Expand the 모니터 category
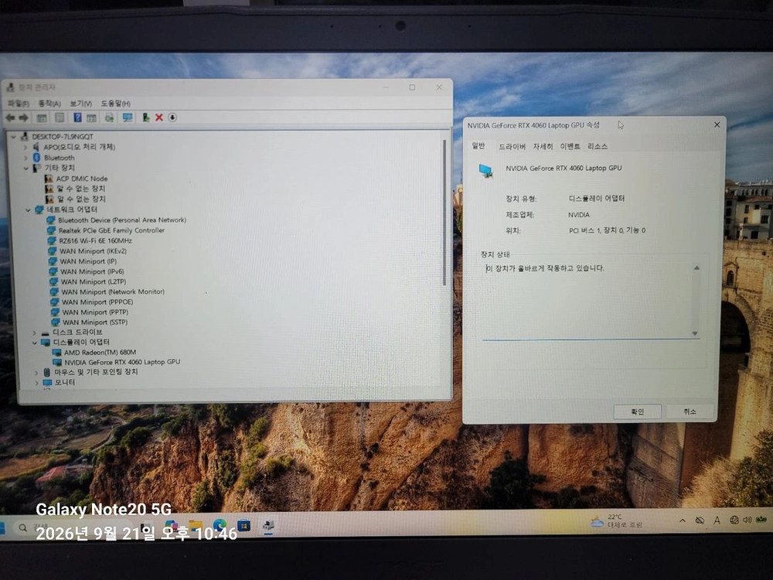The image size is (773, 580). (36, 382)
